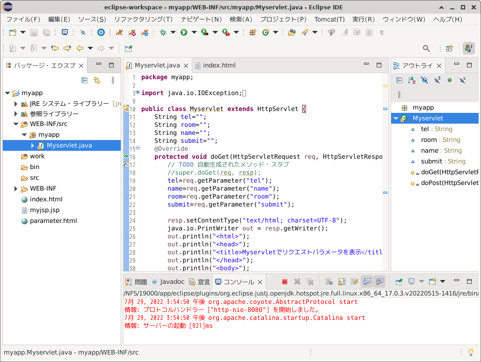Collapse the myapp project tree node

(x=7, y=93)
